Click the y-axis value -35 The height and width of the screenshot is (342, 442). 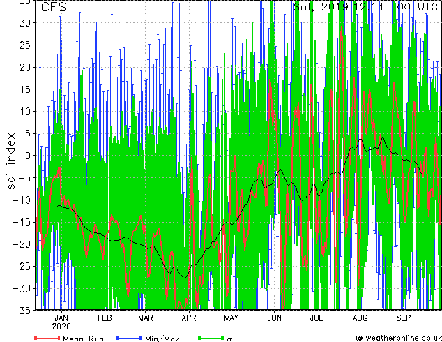pos(22,311)
